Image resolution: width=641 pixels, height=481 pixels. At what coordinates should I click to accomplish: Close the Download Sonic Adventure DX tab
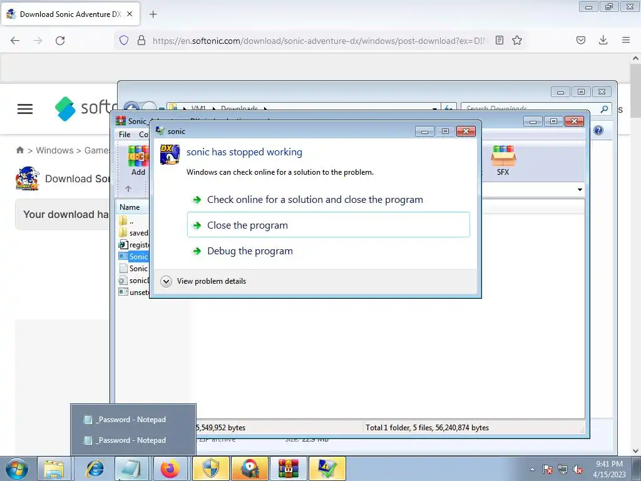tap(130, 14)
